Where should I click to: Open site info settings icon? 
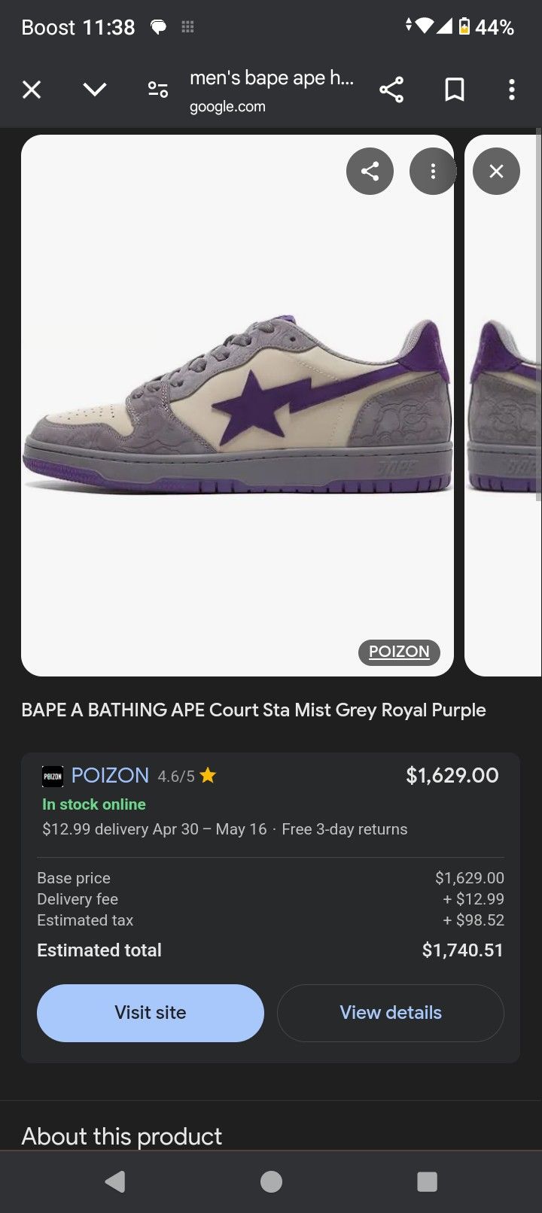point(158,90)
